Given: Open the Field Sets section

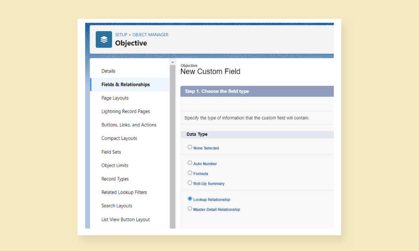Looking at the screenshot, I should (x=111, y=152).
